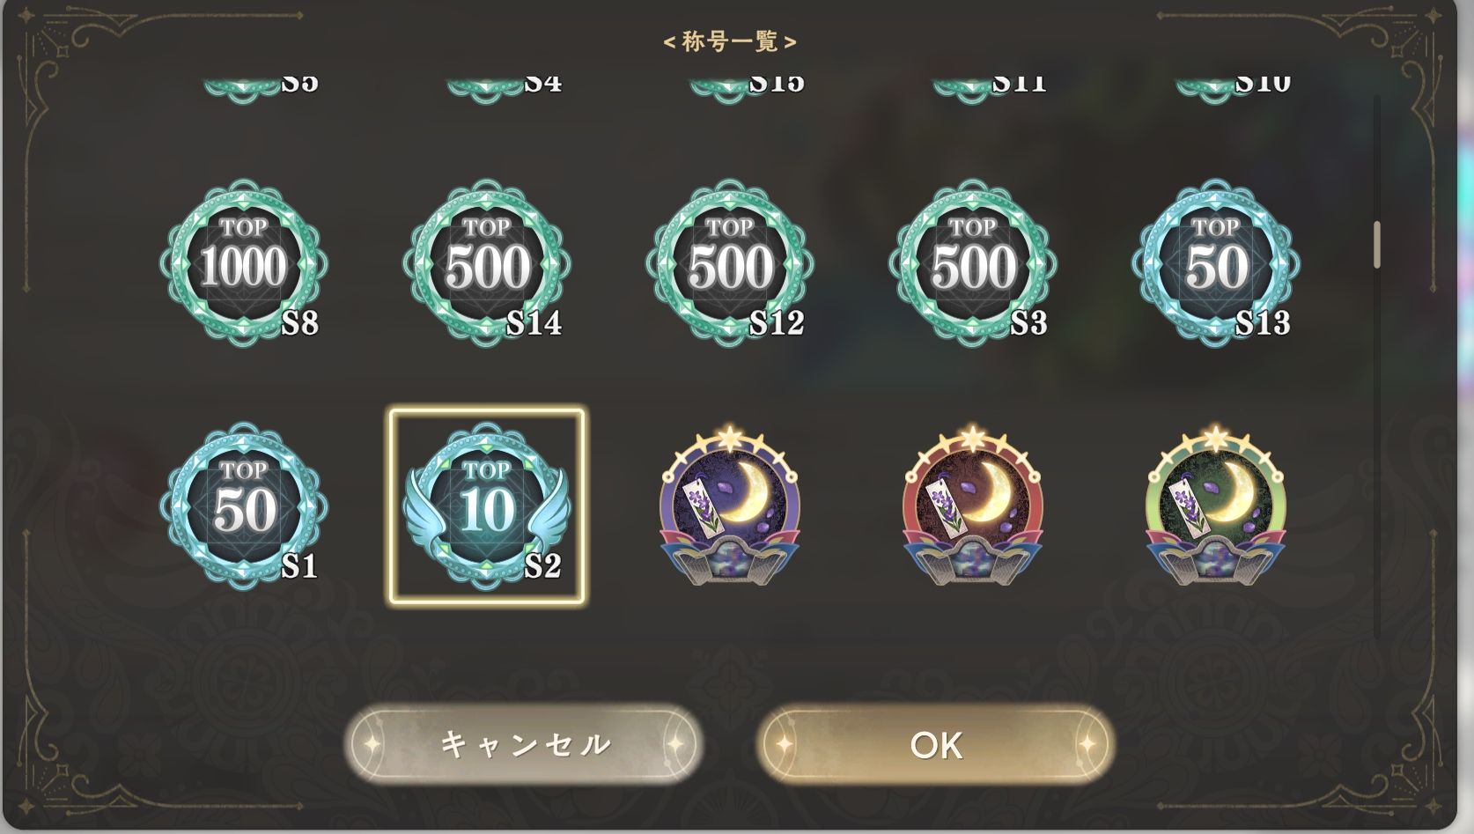This screenshot has height=834, width=1474.
Task: Select the TOP 50 S13 badge
Action: coord(1216,262)
